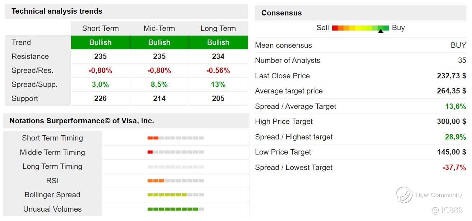Click the black consensus marker triangle
472x221 pixels.
click(x=381, y=31)
